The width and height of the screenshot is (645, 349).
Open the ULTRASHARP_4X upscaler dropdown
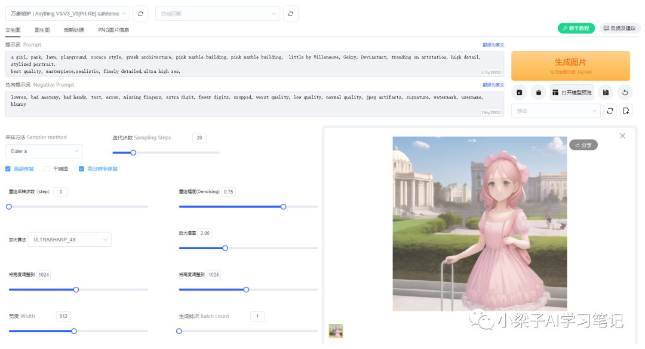coord(69,240)
